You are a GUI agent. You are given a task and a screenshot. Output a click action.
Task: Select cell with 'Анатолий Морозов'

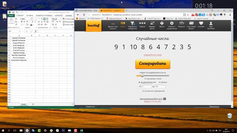point(19,60)
